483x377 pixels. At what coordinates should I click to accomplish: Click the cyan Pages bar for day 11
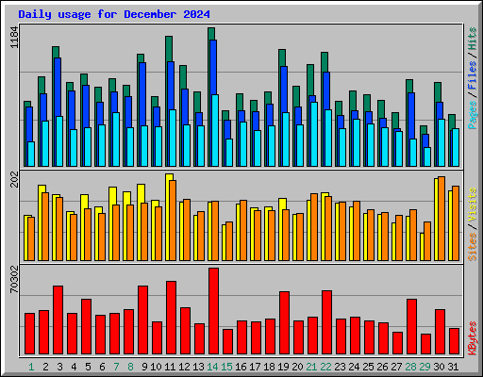click(173, 138)
